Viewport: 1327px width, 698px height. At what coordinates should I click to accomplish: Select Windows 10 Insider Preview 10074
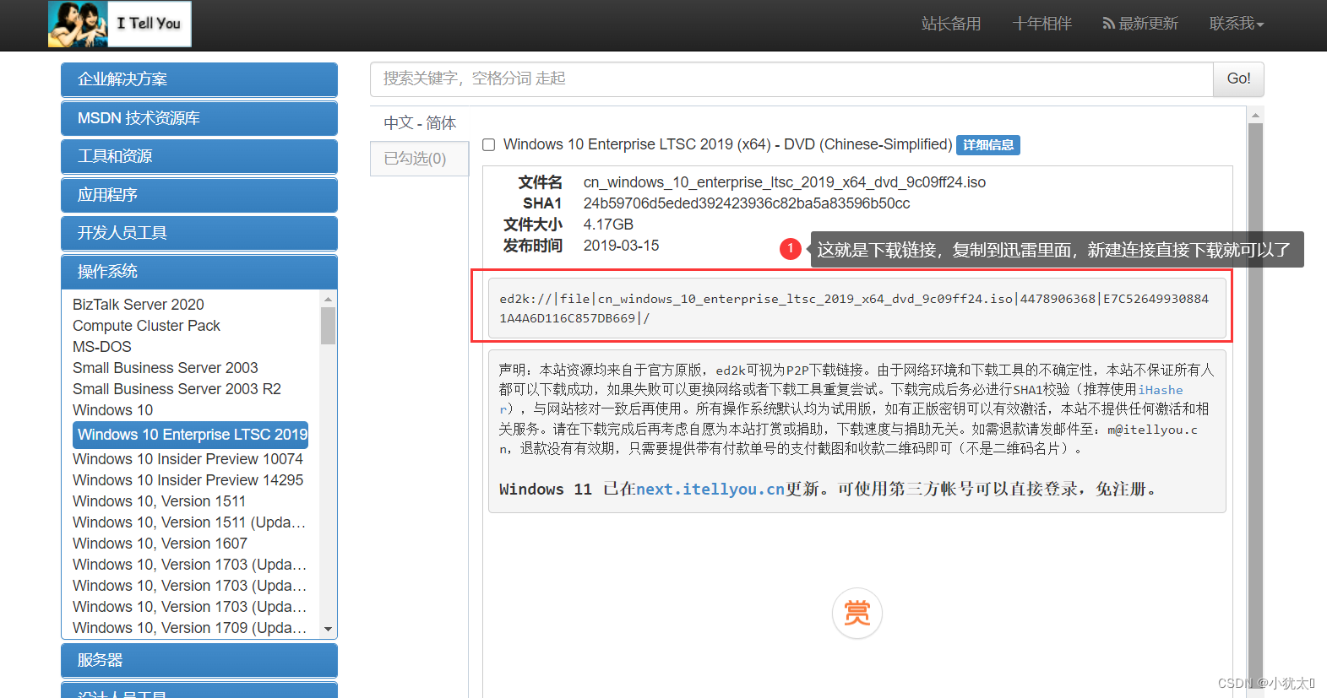(x=188, y=459)
